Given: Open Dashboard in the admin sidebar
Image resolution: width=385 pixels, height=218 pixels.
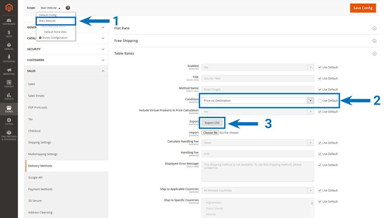Looking at the screenshot, I should coord(9,22).
